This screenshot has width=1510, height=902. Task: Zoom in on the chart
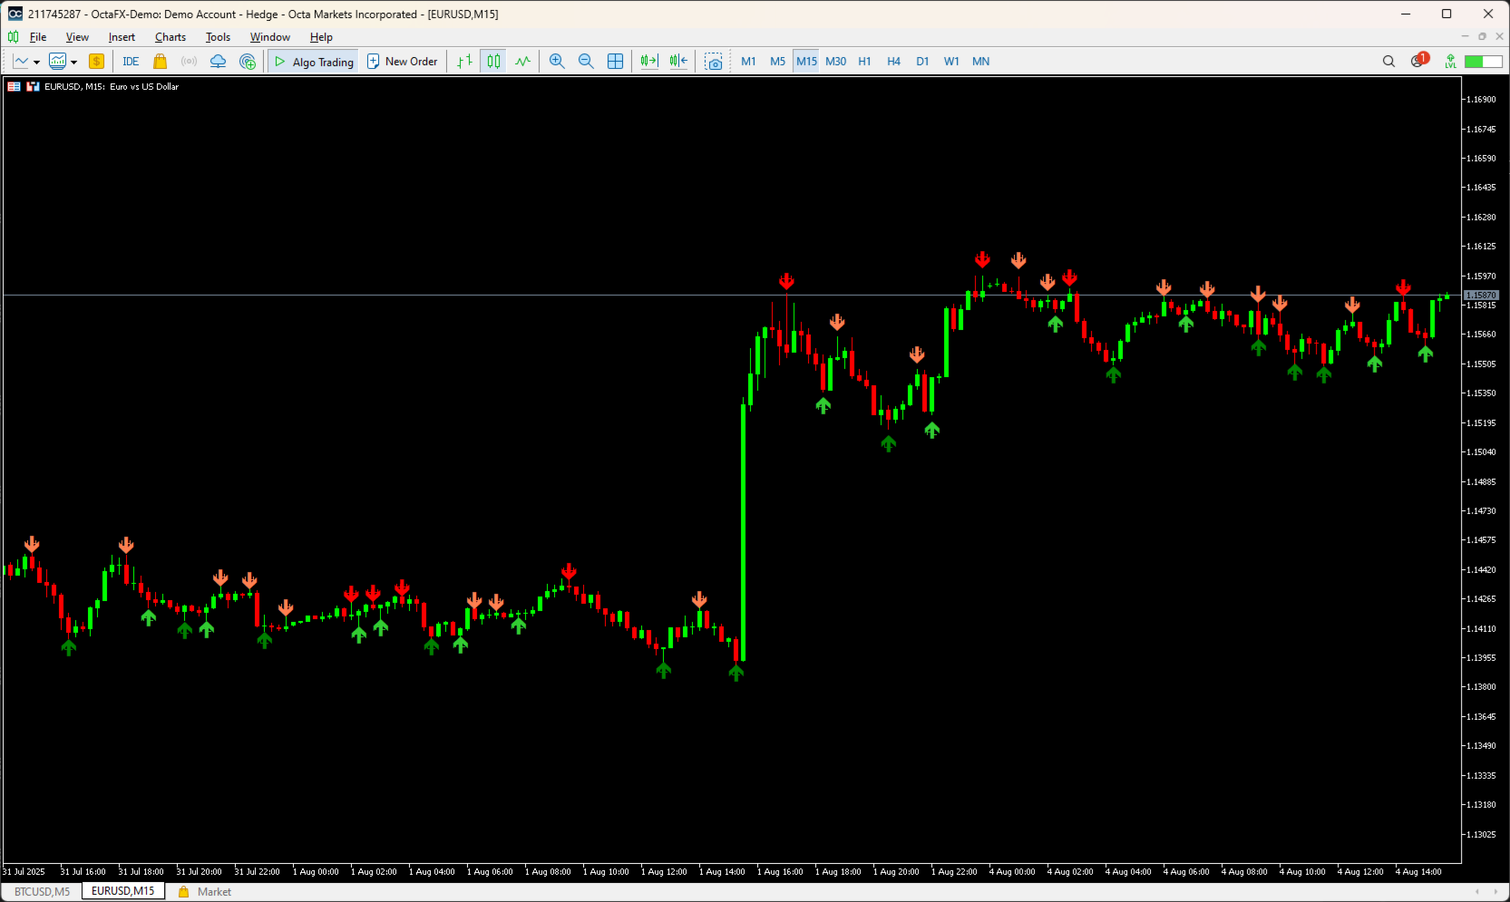pos(557,62)
